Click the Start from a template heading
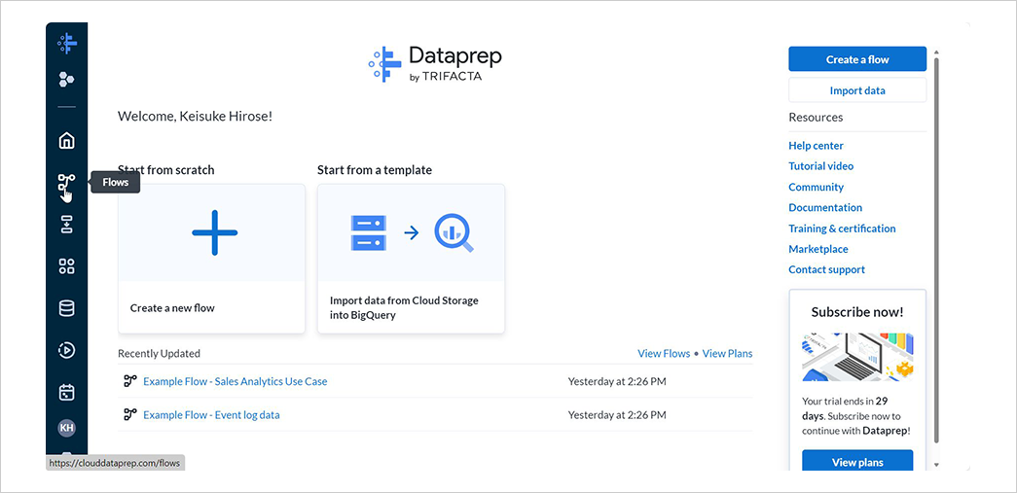The image size is (1017, 493). 375,170
